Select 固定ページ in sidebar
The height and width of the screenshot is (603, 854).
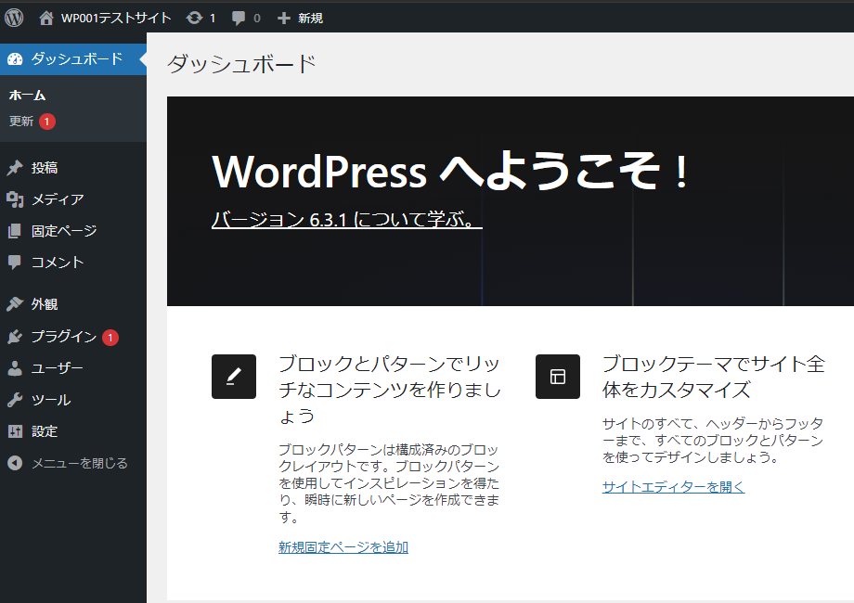point(64,231)
